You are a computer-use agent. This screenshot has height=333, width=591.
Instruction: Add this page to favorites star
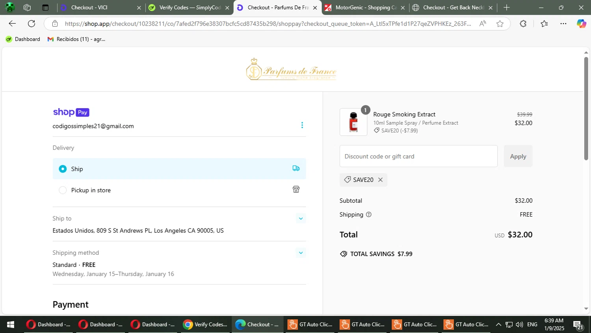click(x=500, y=24)
